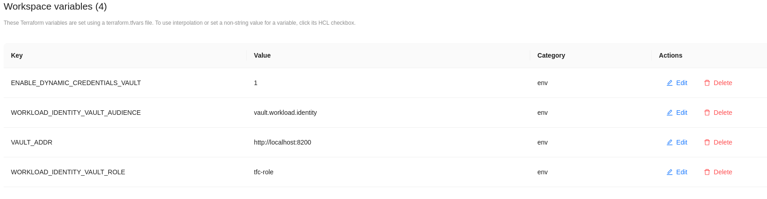Click pencil icon for VAULT_ADDR row

[670, 142]
